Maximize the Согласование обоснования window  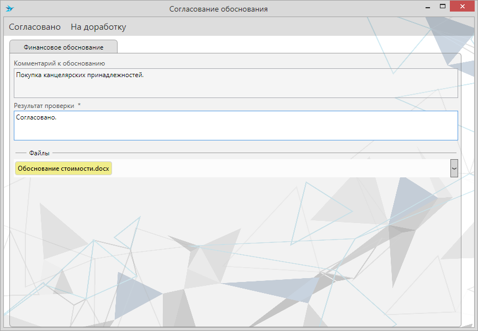pyautogui.click(x=442, y=7)
